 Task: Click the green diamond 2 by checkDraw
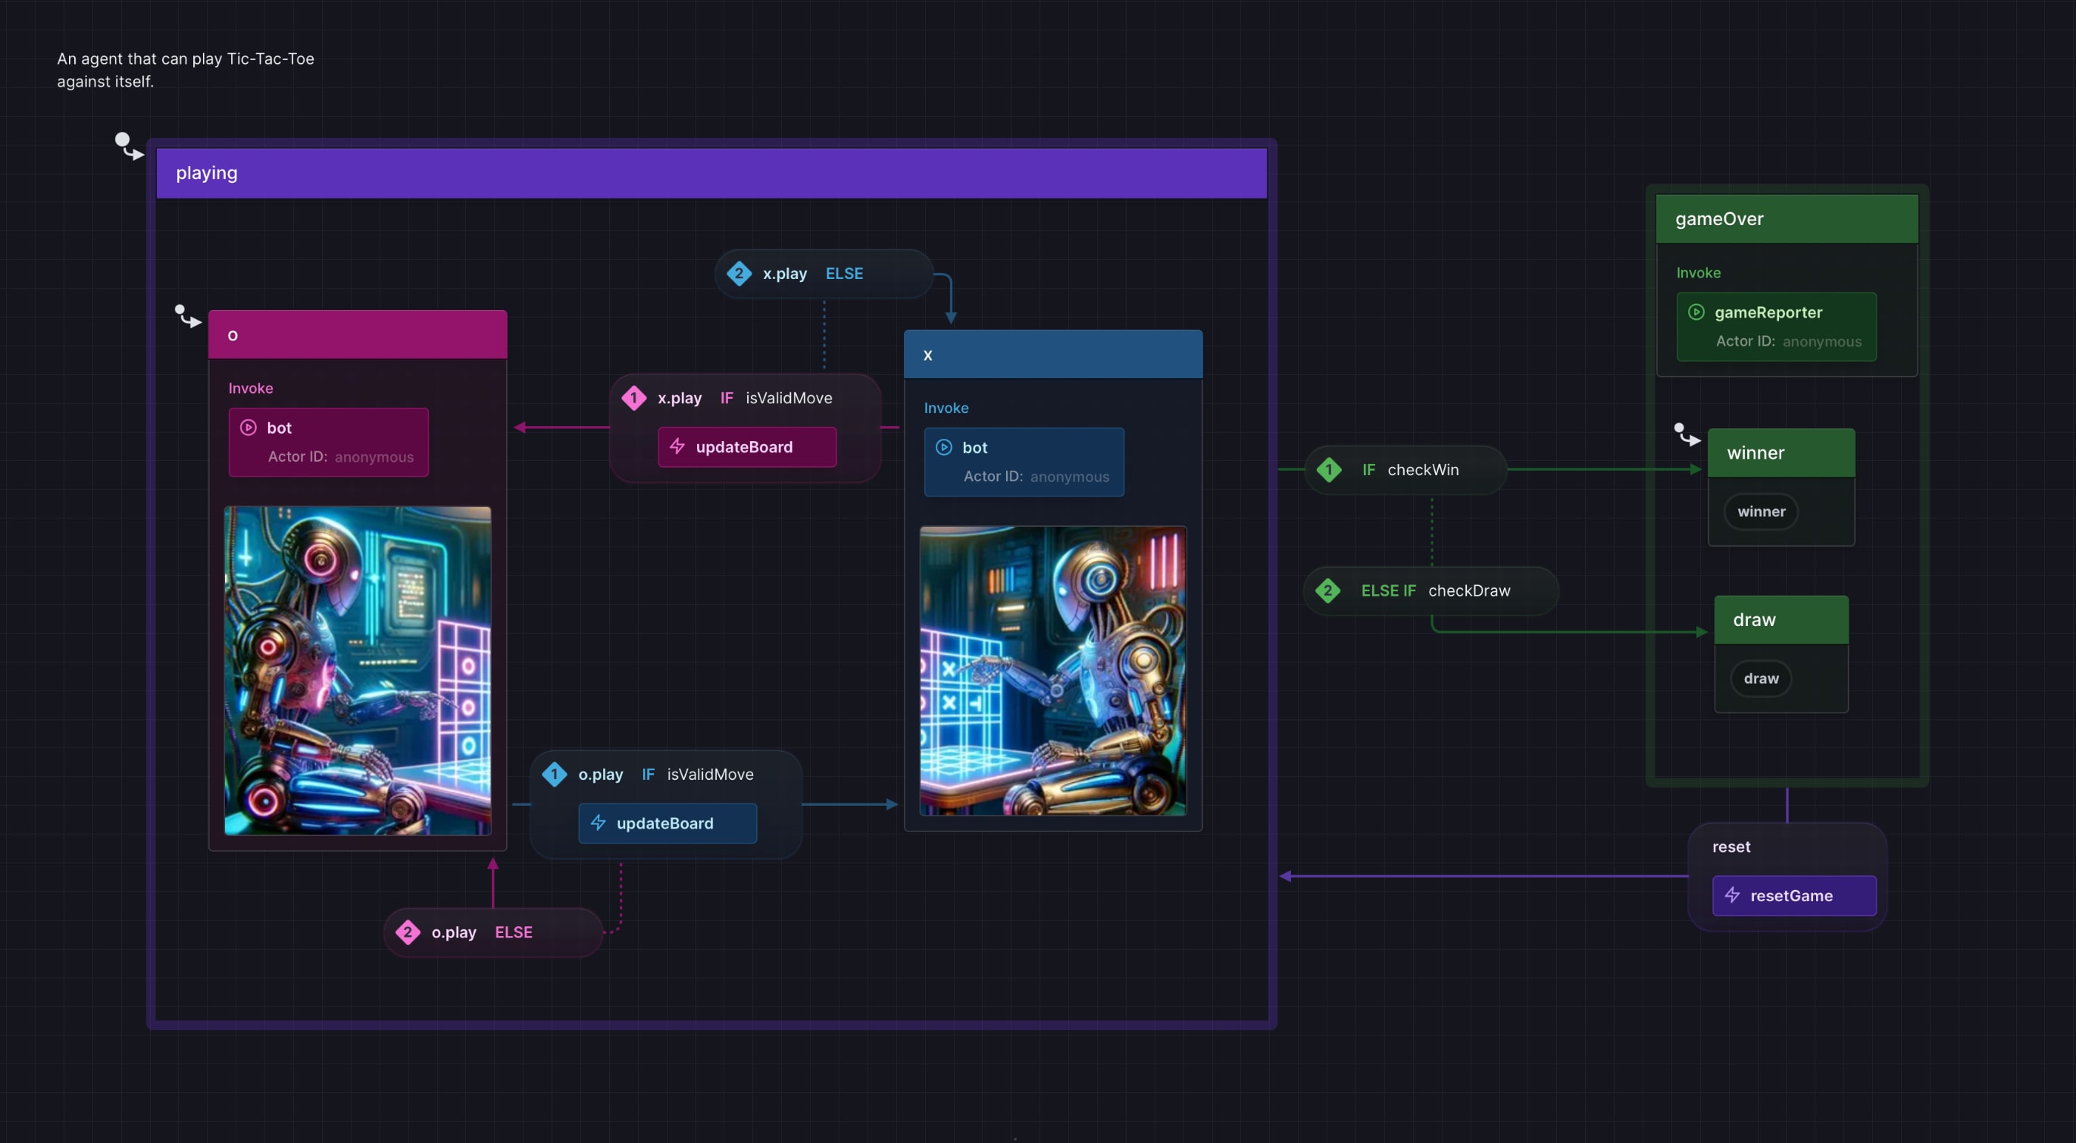coord(1327,590)
